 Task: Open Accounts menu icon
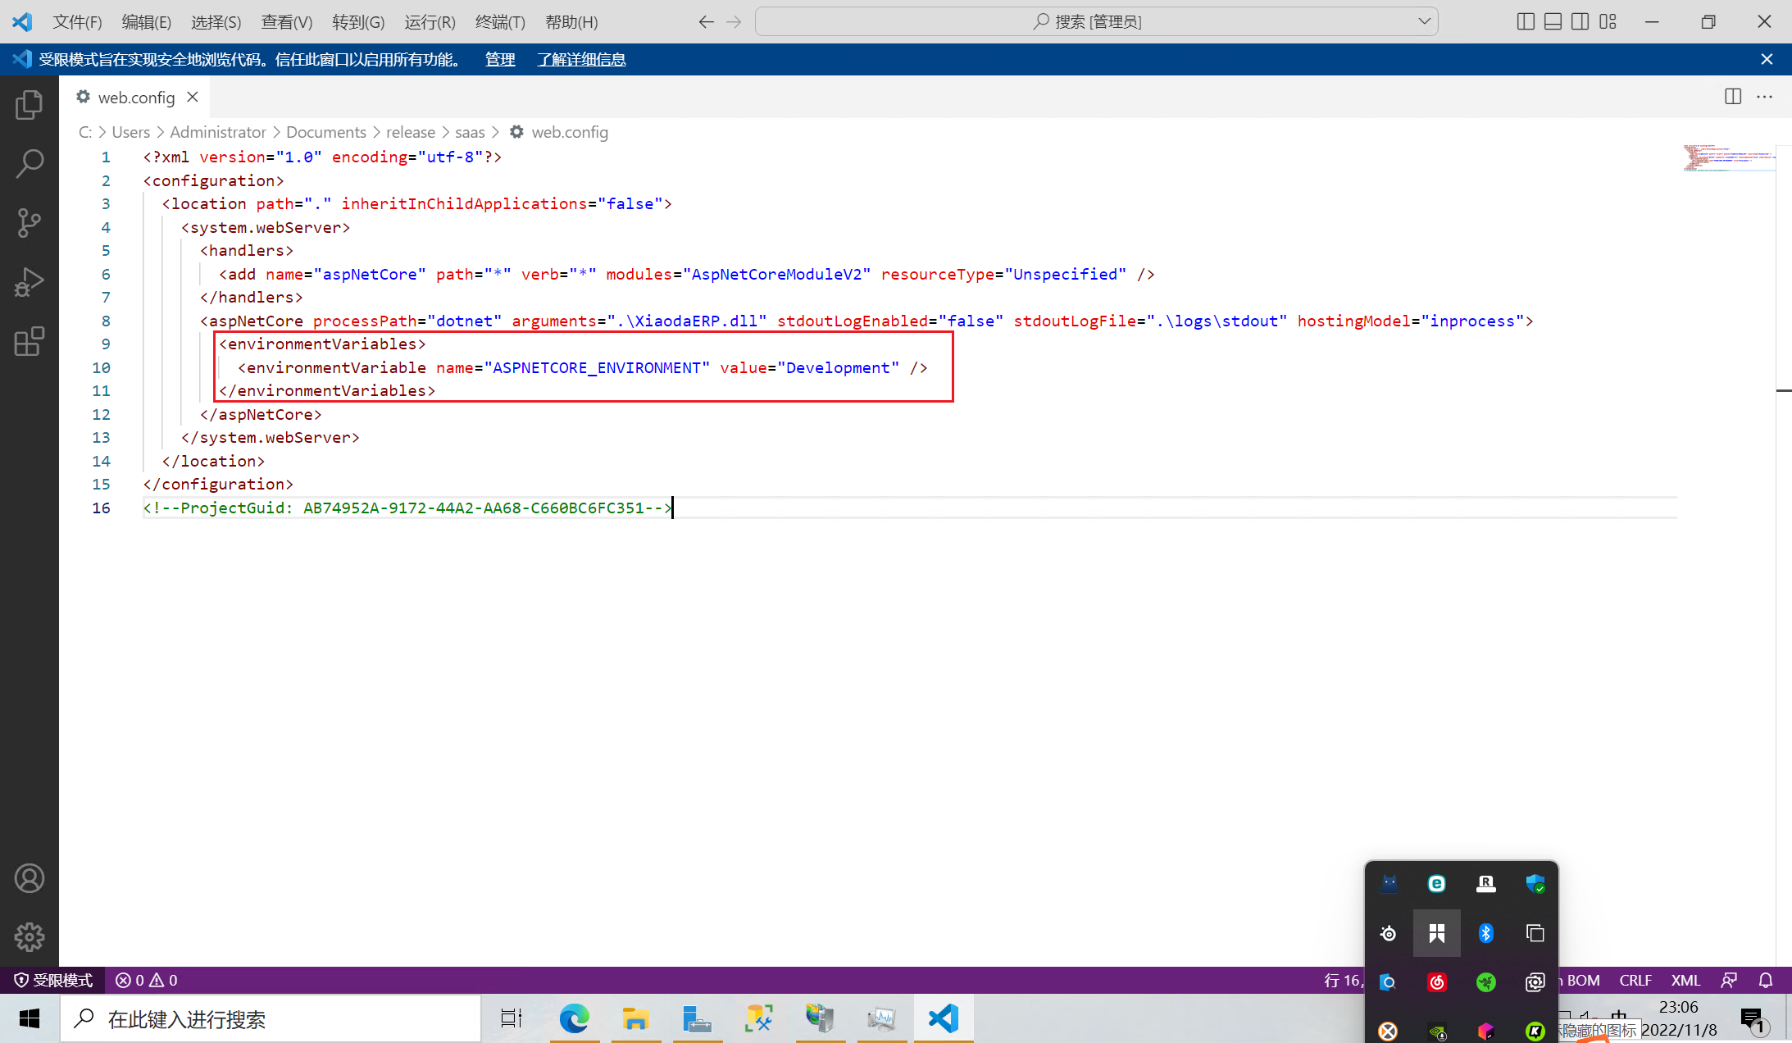point(30,878)
